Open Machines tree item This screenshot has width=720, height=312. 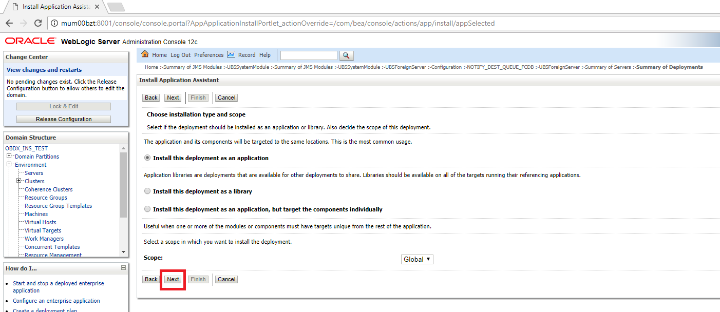pyautogui.click(x=36, y=214)
